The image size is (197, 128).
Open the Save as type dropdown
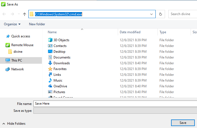pyautogui.click(x=115, y=111)
